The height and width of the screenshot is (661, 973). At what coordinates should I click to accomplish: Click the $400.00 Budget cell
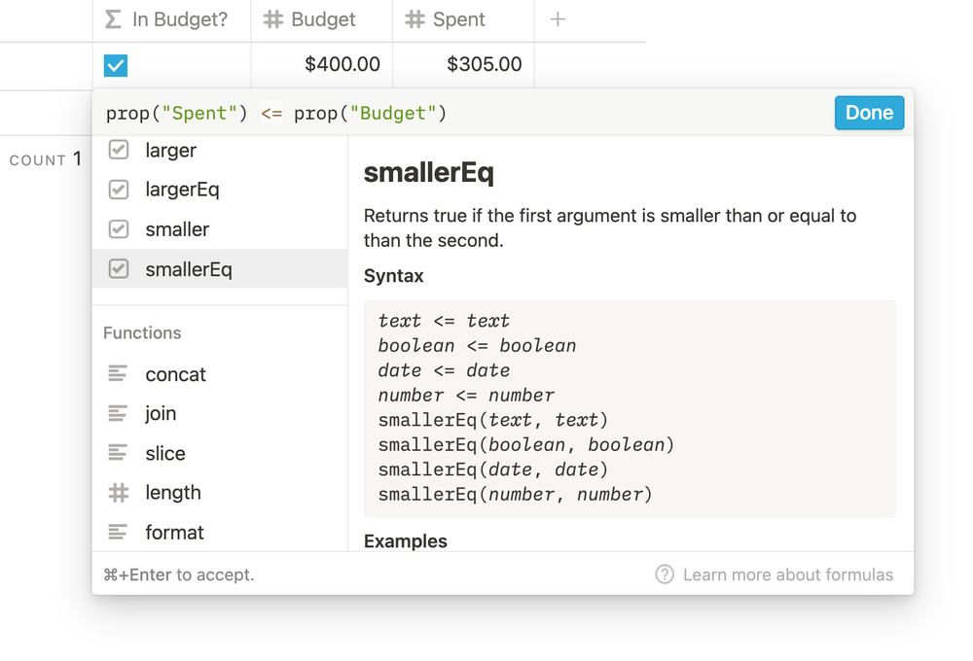[322, 65]
